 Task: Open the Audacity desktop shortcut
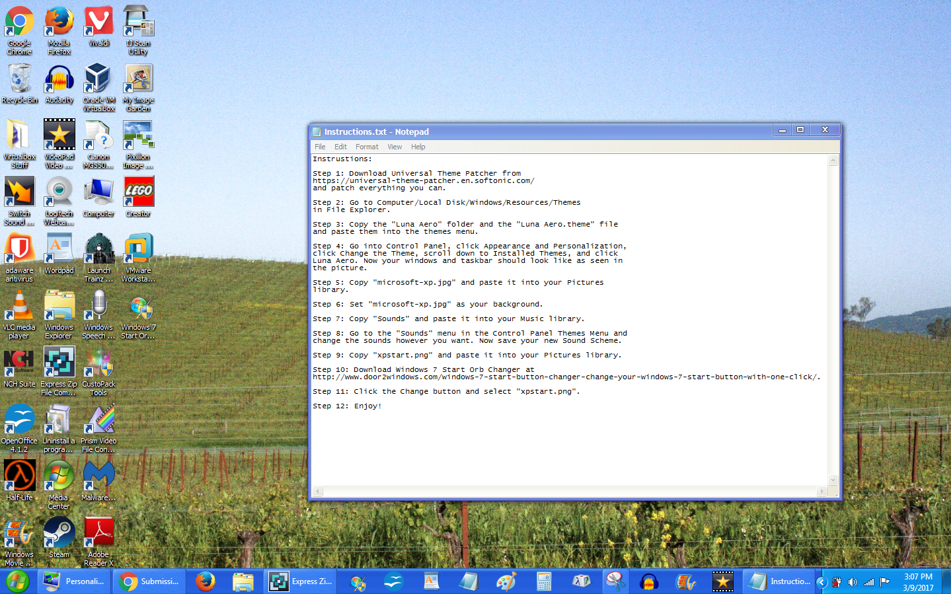tap(59, 83)
